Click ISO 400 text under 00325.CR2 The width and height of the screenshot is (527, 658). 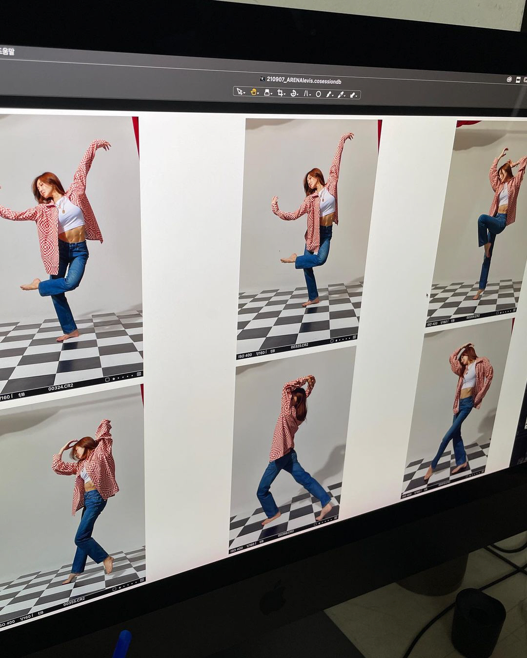point(245,356)
